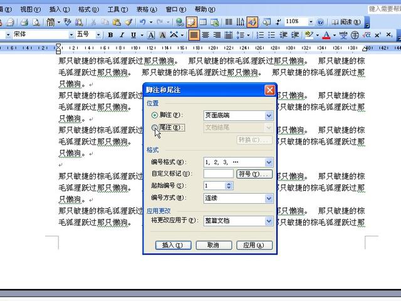This screenshot has height=301, width=401.
Task: Click the 取消 Cancel button
Action: click(x=214, y=245)
